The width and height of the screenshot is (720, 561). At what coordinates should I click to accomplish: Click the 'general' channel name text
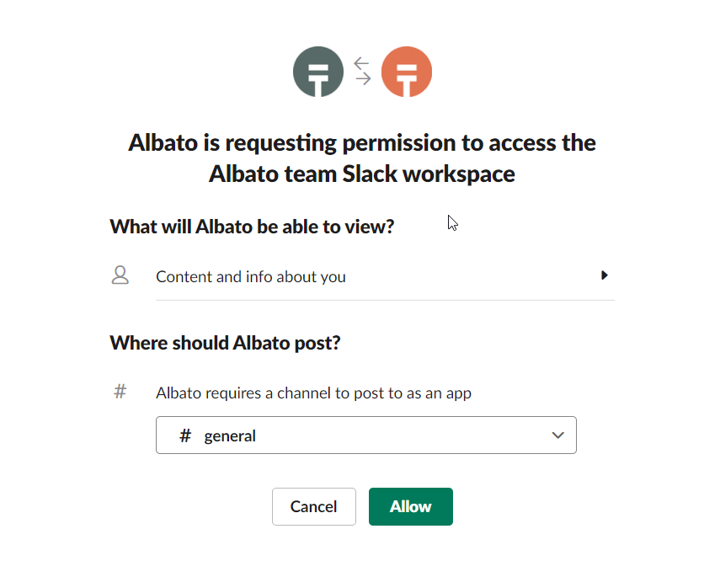click(230, 436)
